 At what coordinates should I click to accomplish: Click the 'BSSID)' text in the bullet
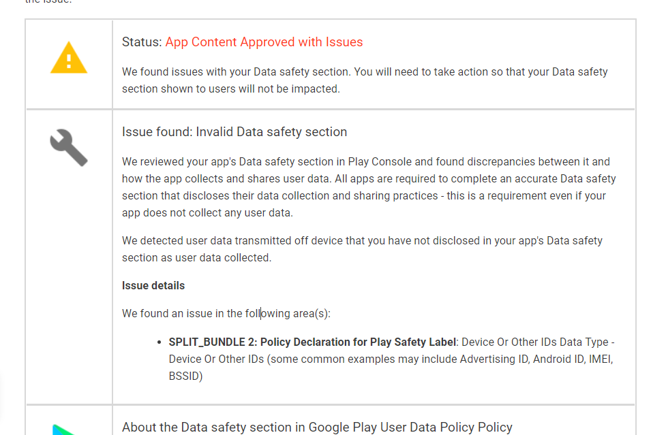point(185,376)
